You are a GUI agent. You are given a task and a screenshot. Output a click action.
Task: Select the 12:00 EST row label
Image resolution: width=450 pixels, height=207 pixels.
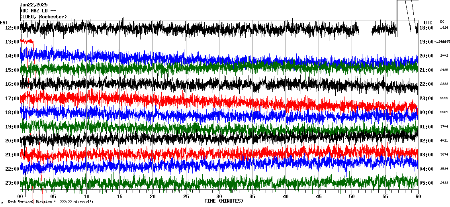12,28
